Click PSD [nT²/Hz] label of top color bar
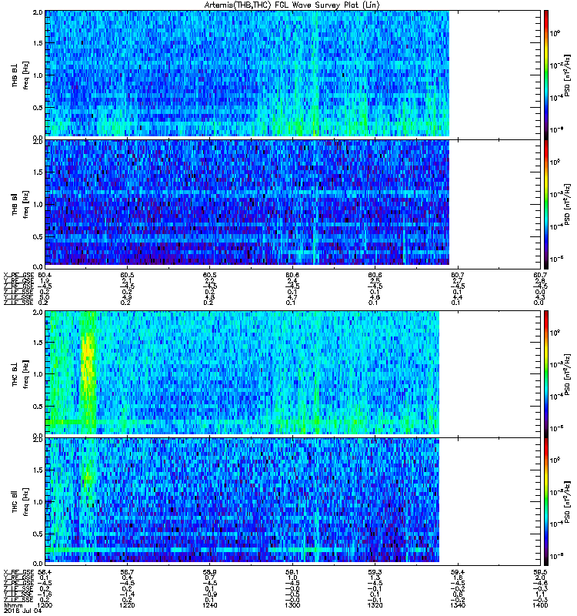This screenshot has width=577, height=616. click(567, 75)
